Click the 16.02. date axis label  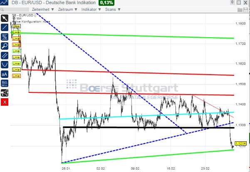point(171,168)
